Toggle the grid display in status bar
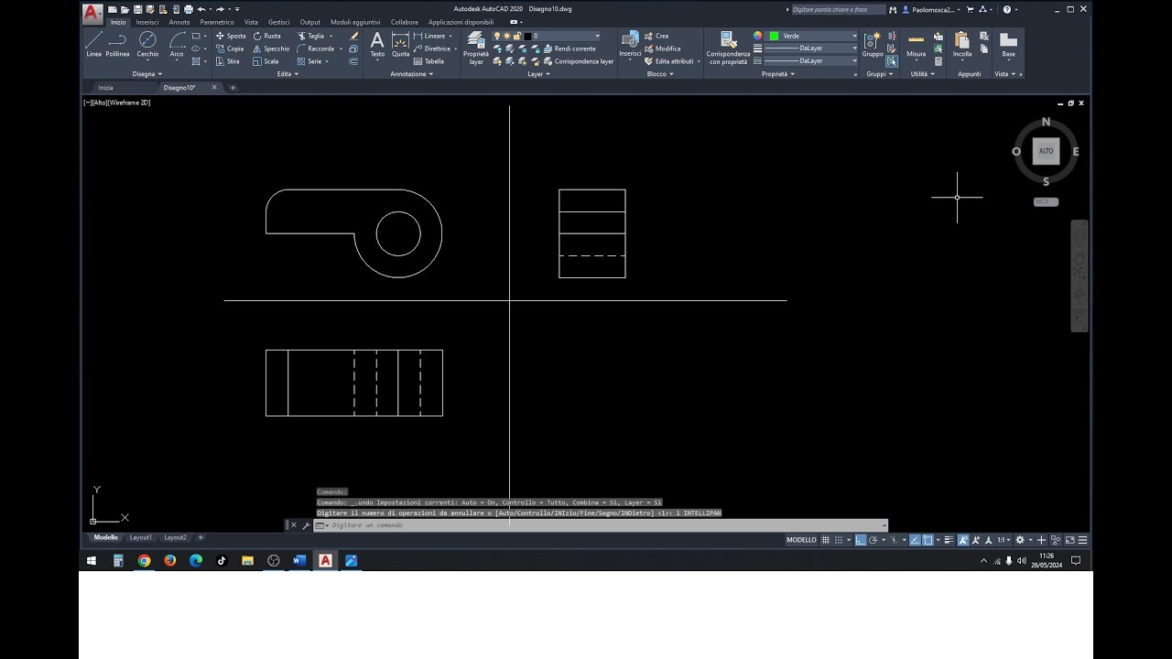 [825, 540]
